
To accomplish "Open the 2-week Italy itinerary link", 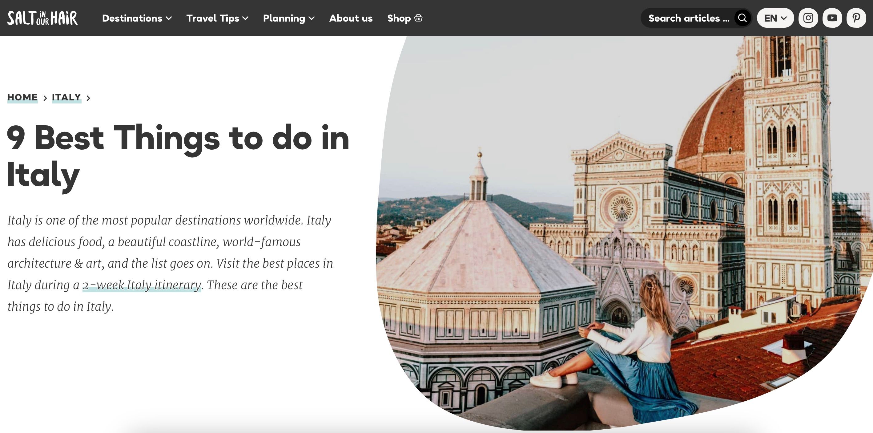I will tap(142, 285).
